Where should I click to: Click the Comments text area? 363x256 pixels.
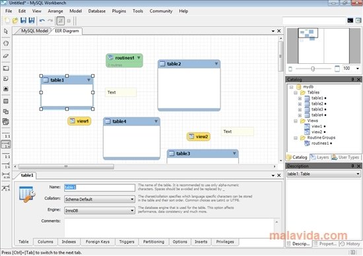pos(170,228)
